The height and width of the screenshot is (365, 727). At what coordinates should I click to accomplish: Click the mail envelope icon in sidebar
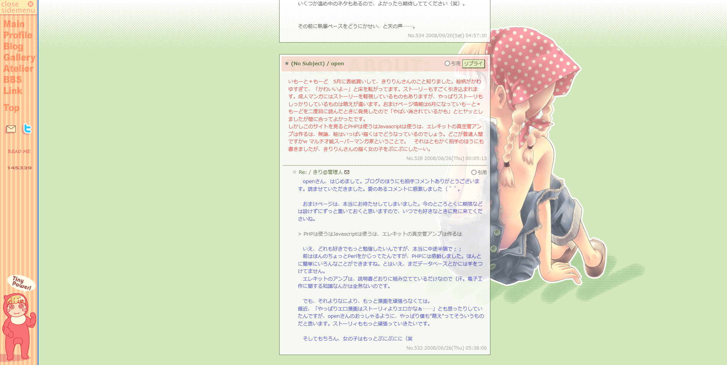[x=11, y=129]
